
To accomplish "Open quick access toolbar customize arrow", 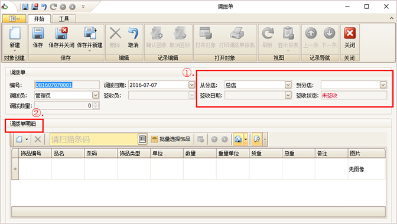I will tap(83, 7).
